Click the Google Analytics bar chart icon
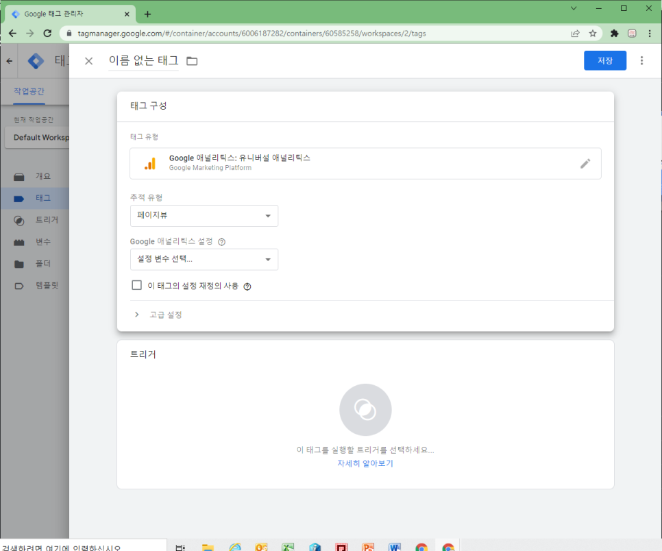This screenshot has width=662, height=551. [x=150, y=163]
